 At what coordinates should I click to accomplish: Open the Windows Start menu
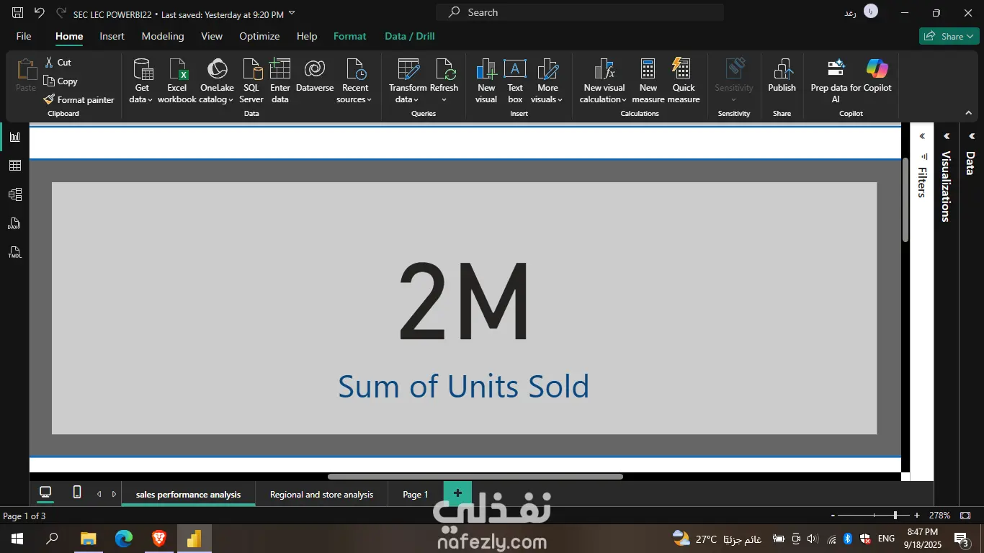click(17, 539)
